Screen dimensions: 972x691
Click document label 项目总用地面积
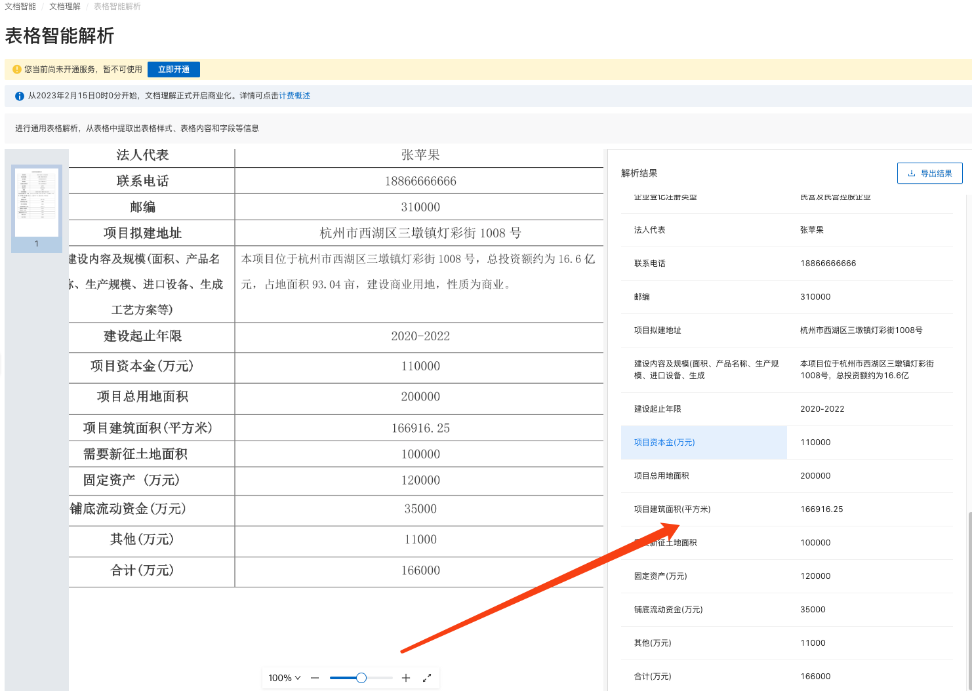(142, 397)
